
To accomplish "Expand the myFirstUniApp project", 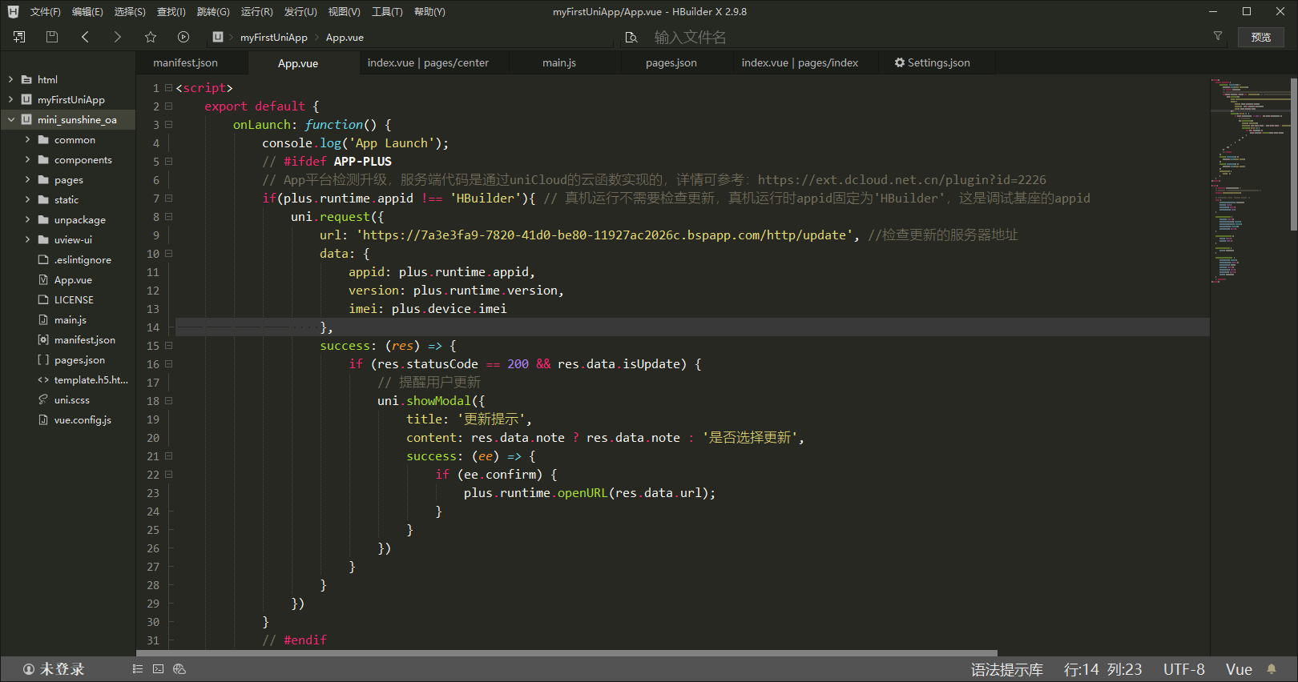I will 10,99.
